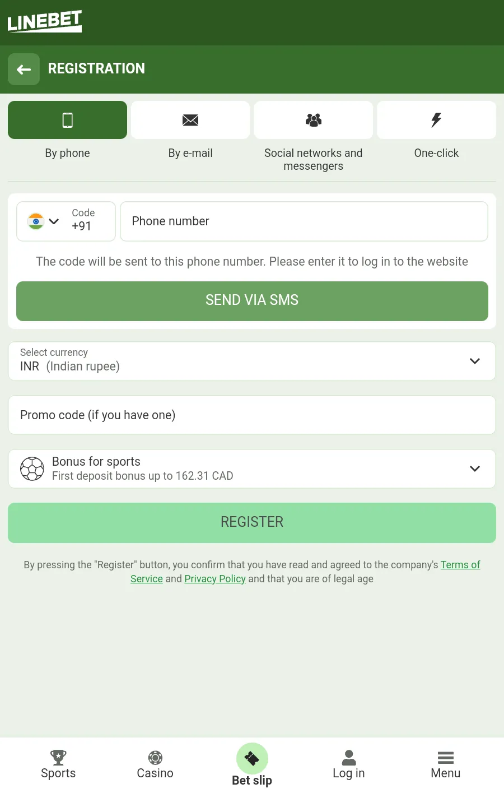Viewport: 504px width, 793px height.
Task: Open Sports via the trophy icon
Action: pyautogui.click(x=58, y=758)
